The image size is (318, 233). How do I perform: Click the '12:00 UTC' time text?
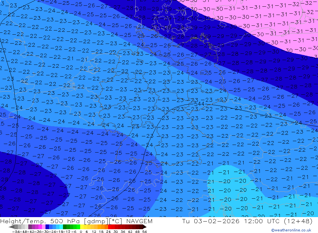[x=262, y=221]
